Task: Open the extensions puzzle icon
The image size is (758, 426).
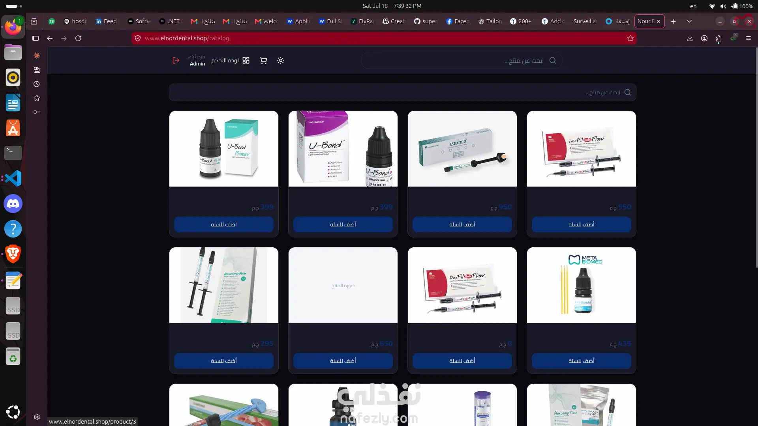Action: [x=719, y=38]
